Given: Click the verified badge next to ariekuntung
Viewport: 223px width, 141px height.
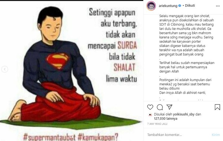Looking at the screenshot, I should pos(180,6).
